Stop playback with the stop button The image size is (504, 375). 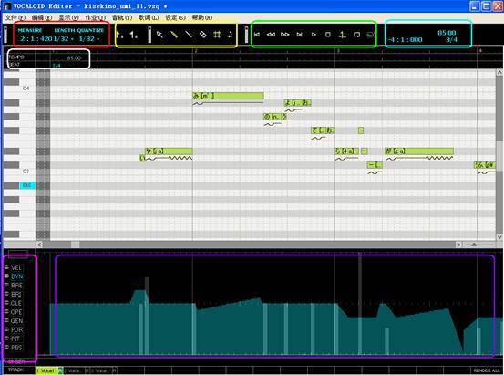328,35
